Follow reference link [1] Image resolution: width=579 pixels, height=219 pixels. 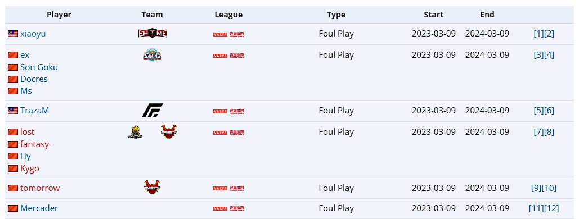[x=538, y=34]
